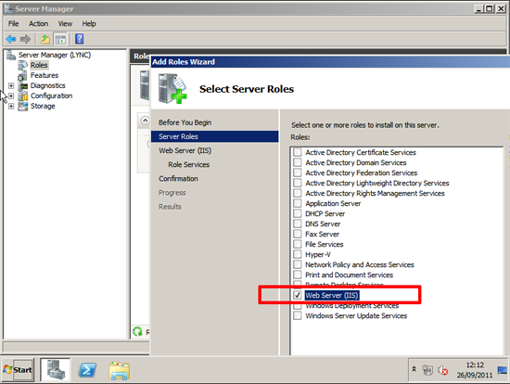Open Server Manager from the taskbar

(55, 370)
